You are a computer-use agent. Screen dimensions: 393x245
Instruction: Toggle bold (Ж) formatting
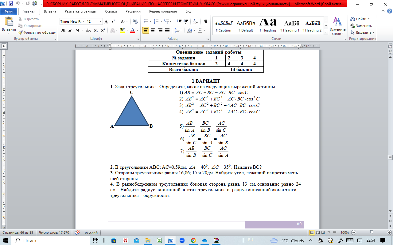pos(63,30)
